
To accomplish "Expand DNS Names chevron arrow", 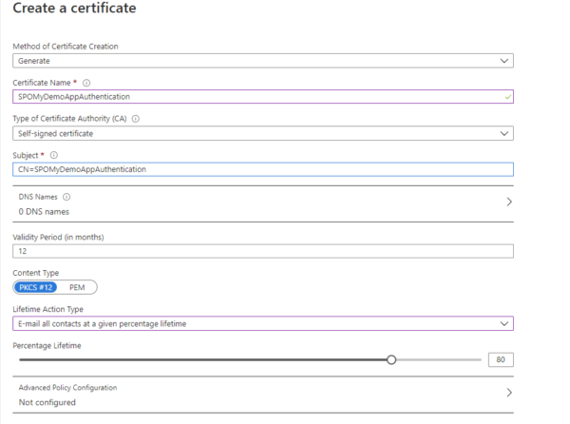I will [509, 202].
